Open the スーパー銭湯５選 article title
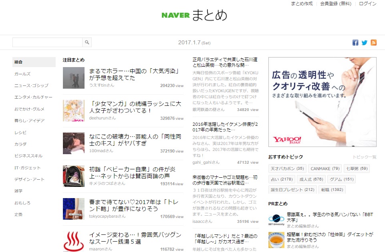385x252 pixels. pos(135,238)
